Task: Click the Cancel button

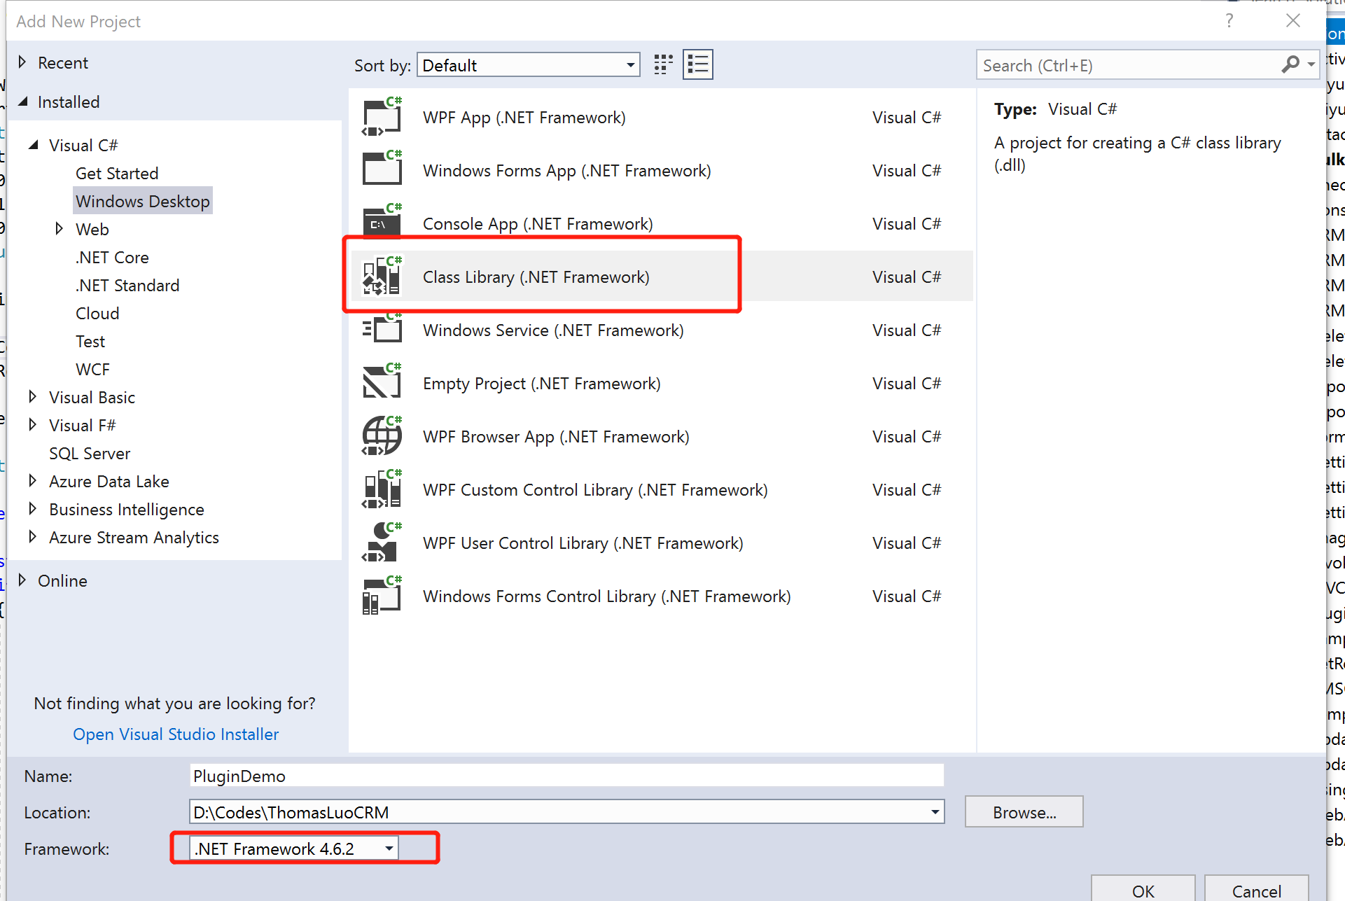Action: click(x=1256, y=889)
